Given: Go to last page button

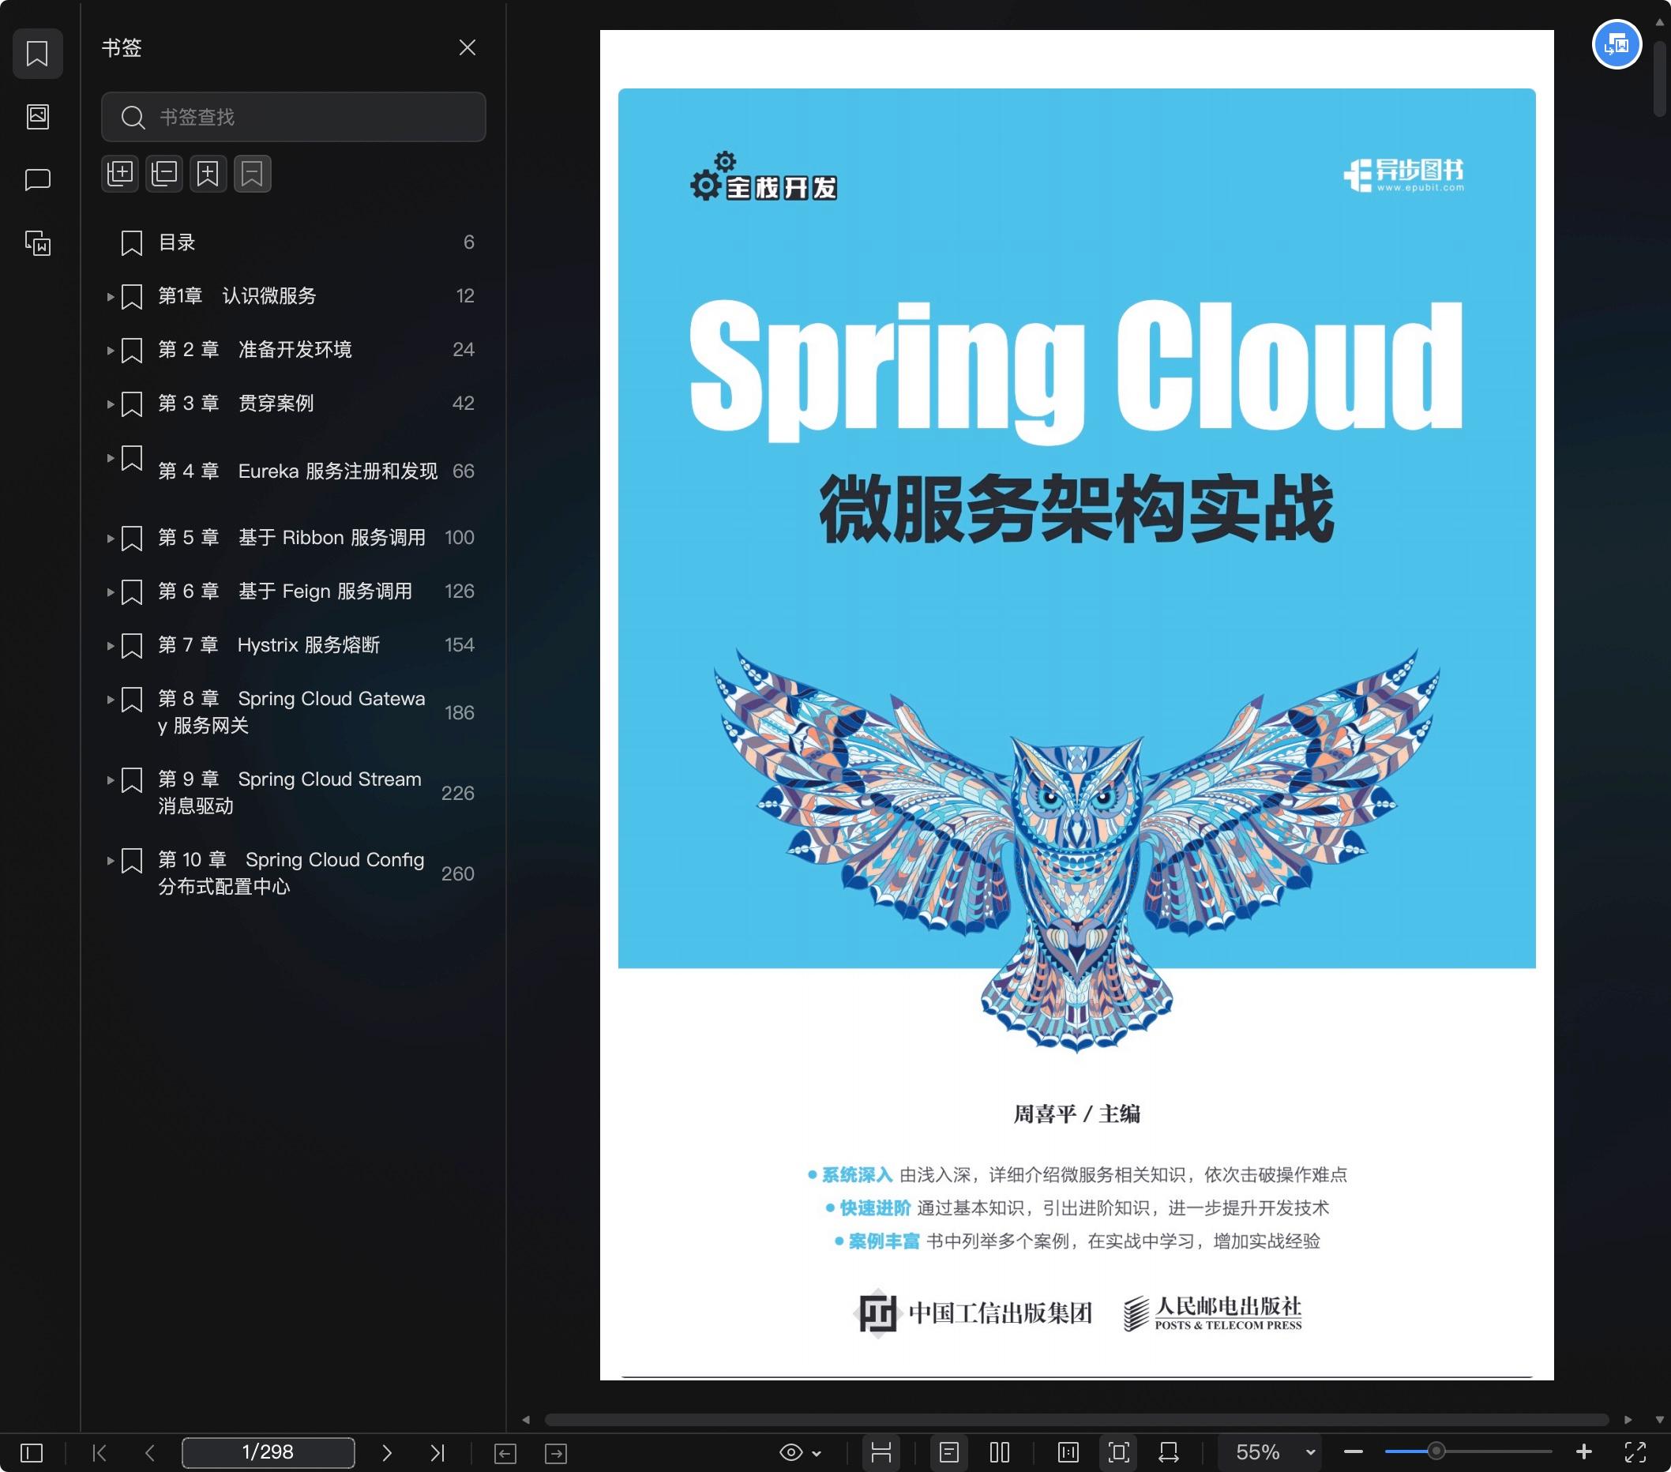Looking at the screenshot, I should 437,1452.
